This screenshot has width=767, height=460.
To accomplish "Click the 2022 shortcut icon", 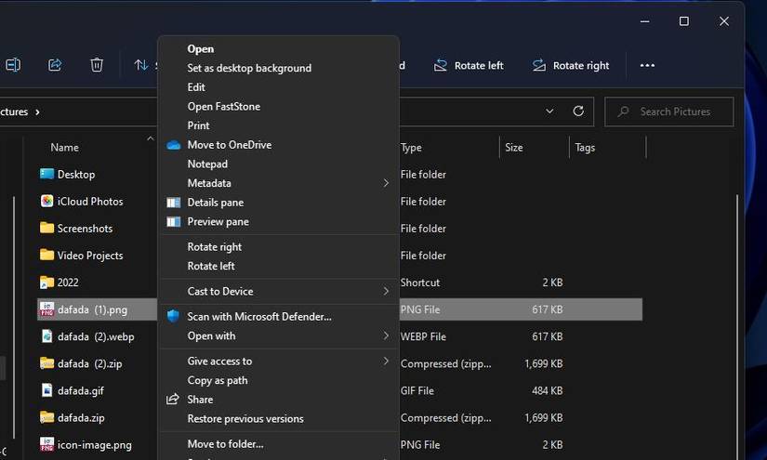I will [47, 283].
